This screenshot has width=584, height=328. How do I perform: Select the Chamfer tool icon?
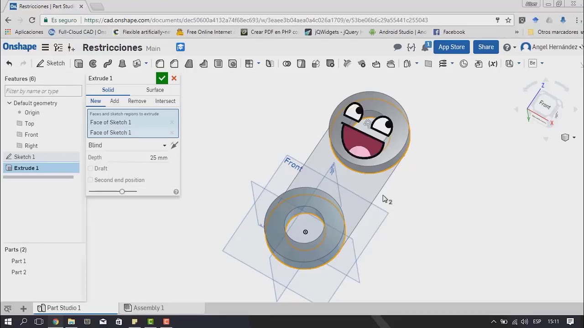pyautogui.click(x=174, y=63)
